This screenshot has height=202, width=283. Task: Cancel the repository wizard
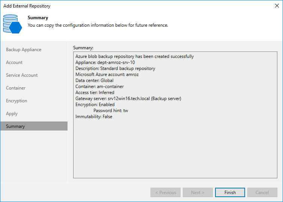point(262,193)
